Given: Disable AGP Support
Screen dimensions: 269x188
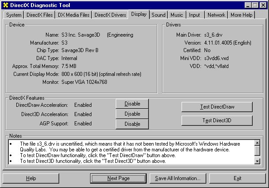Looking at the screenshot, I should tap(132, 124).
